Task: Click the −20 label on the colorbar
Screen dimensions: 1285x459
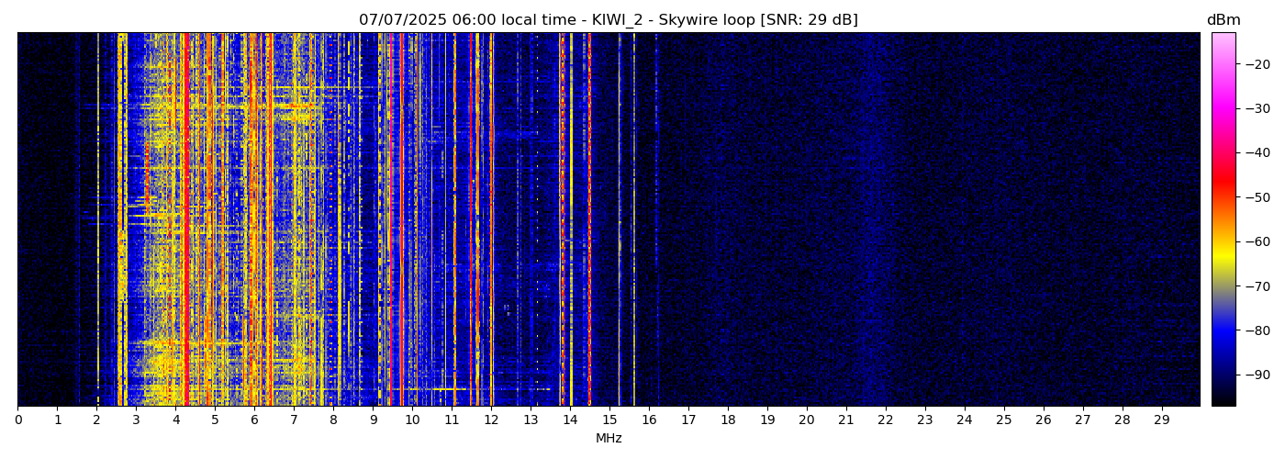Action: pos(1257,64)
